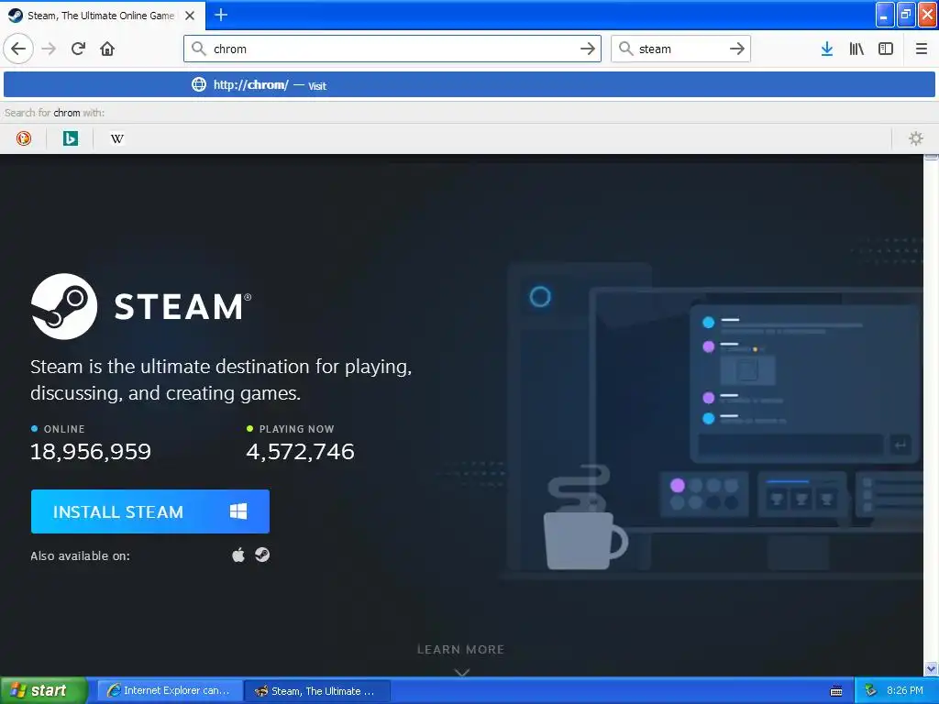Click the Also available on label
This screenshot has height=704, width=939.
[81, 555]
